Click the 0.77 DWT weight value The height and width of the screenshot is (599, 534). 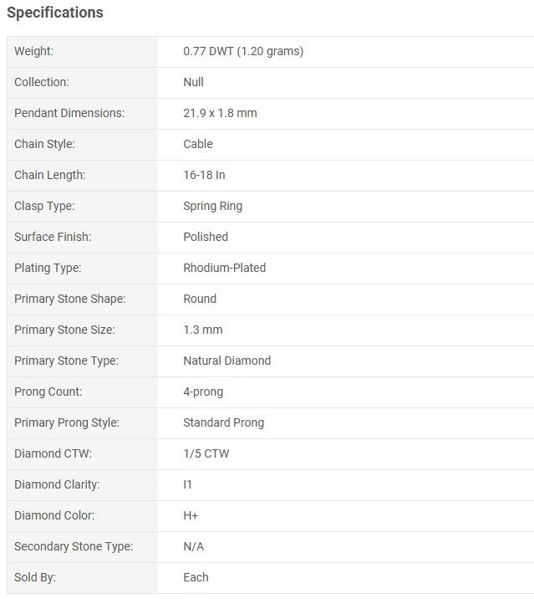point(243,51)
